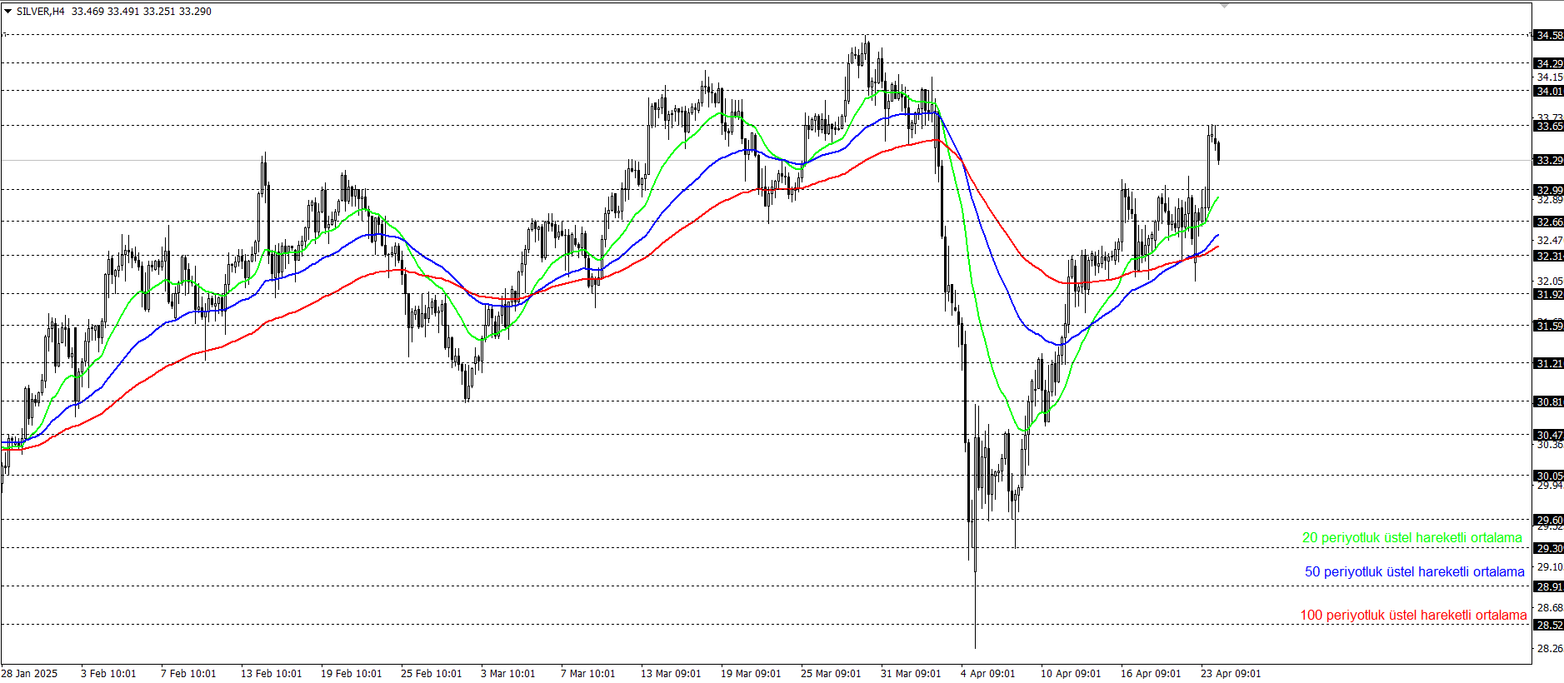This screenshot has width=1564, height=683.
Task: Click the 32.66 price level label
Action: tap(1549, 222)
